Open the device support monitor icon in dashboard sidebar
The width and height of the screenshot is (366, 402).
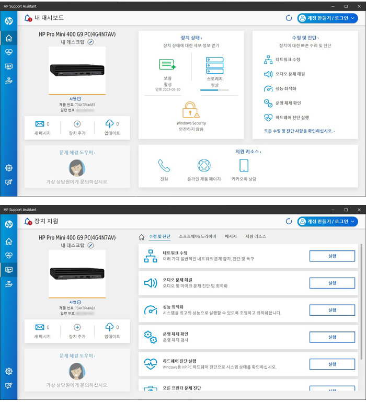(x=9, y=67)
